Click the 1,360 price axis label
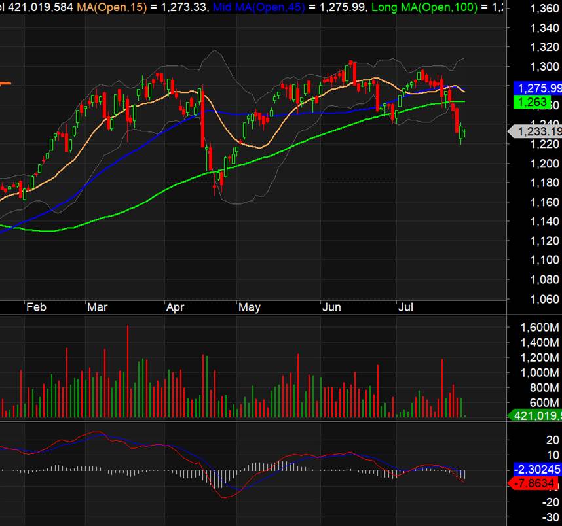 coord(544,9)
